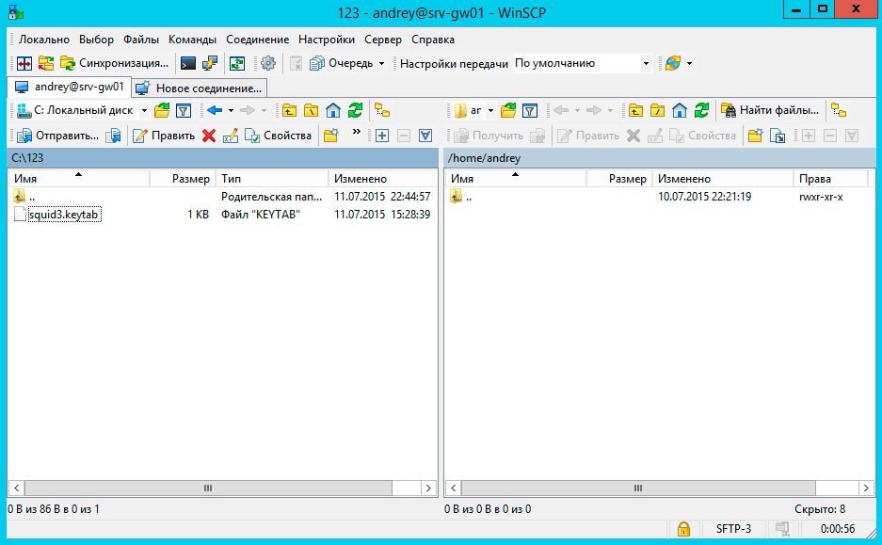
Task: Go to local root directory icon
Action: [x=311, y=111]
